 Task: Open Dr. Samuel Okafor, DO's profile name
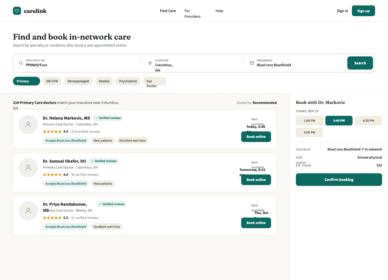(64, 161)
